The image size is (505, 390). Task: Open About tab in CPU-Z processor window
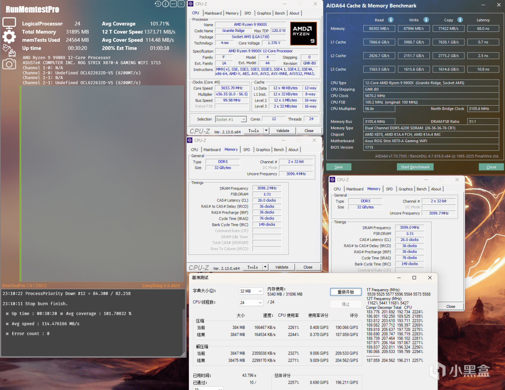294,13
